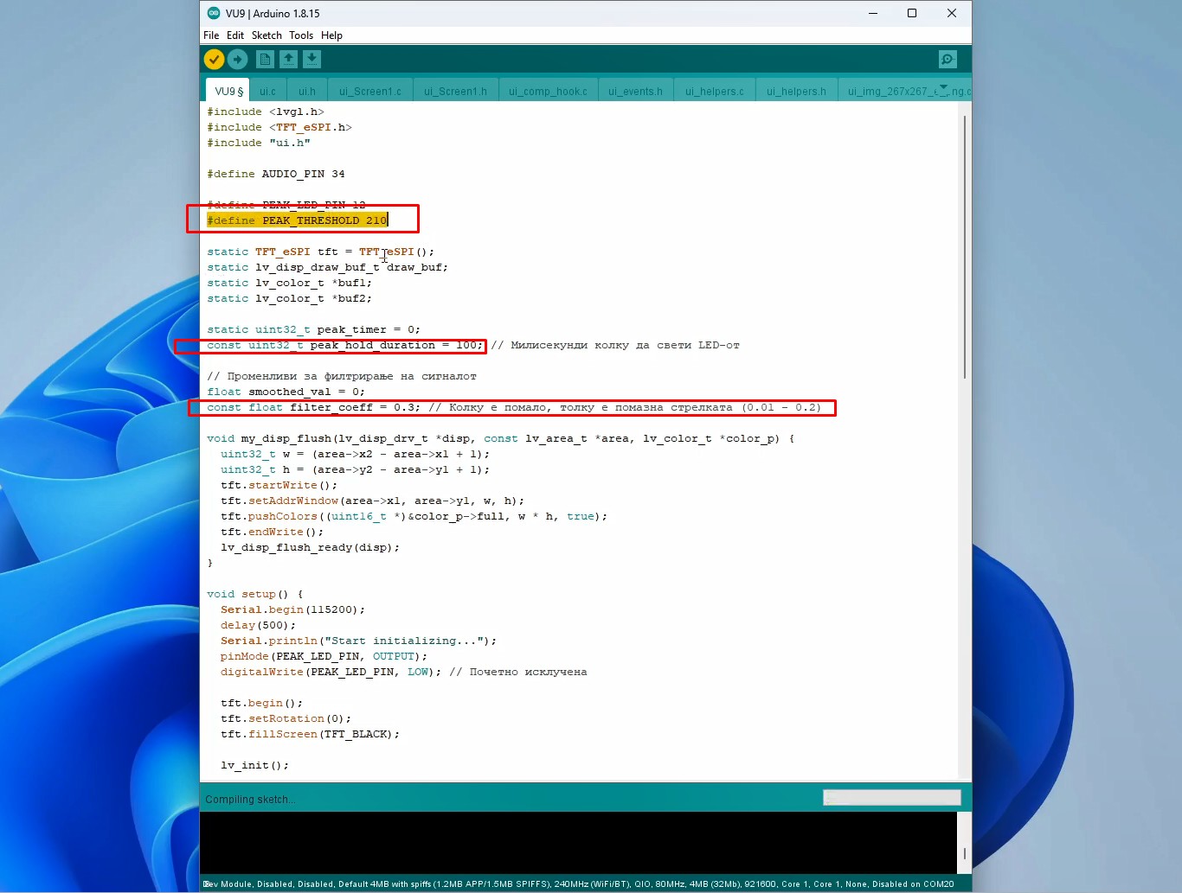Click the Save sketch down-arrow icon

coord(312,60)
